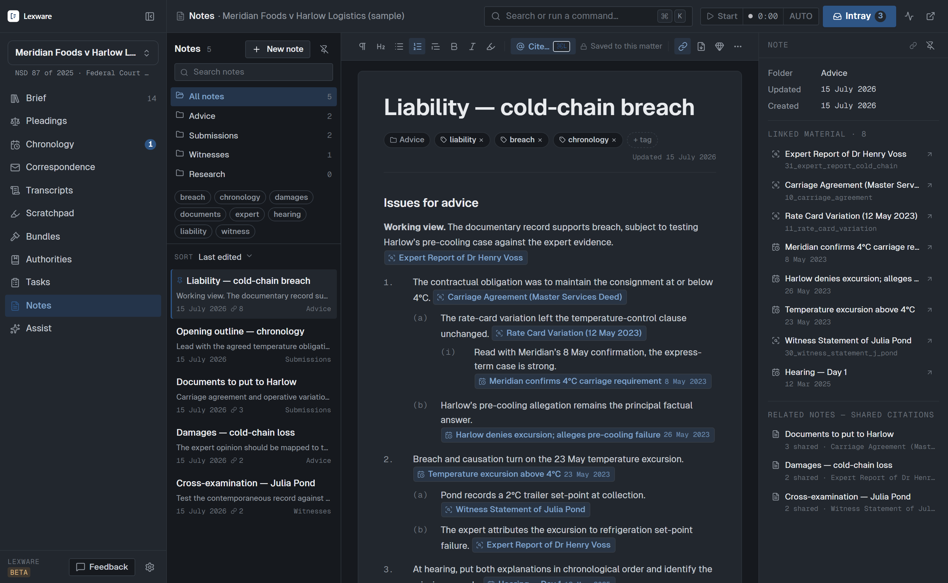Open note Opening outline — chronology
The image size is (948, 583).
coord(253,345)
